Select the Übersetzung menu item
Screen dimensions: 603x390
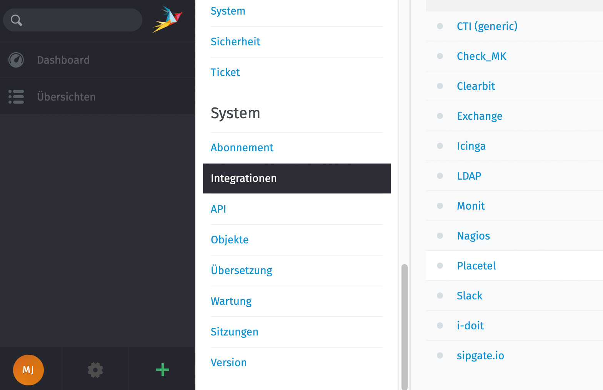[x=242, y=270]
